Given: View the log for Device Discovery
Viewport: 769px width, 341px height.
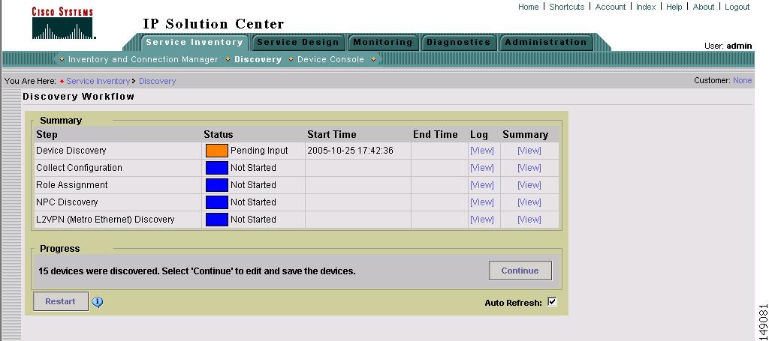Looking at the screenshot, I should [x=482, y=151].
